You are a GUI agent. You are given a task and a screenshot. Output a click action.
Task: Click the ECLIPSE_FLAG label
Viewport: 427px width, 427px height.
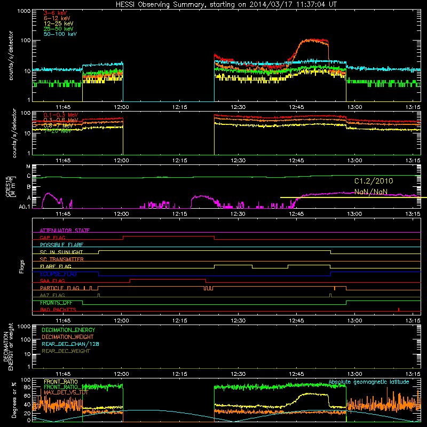(x=58, y=274)
